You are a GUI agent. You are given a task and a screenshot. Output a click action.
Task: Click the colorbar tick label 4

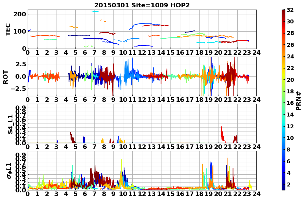(x=288, y=173)
